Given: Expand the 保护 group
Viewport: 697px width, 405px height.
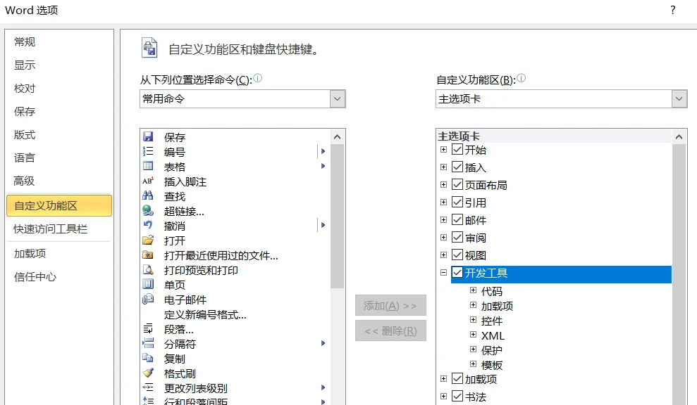Looking at the screenshot, I should pyautogui.click(x=473, y=349).
